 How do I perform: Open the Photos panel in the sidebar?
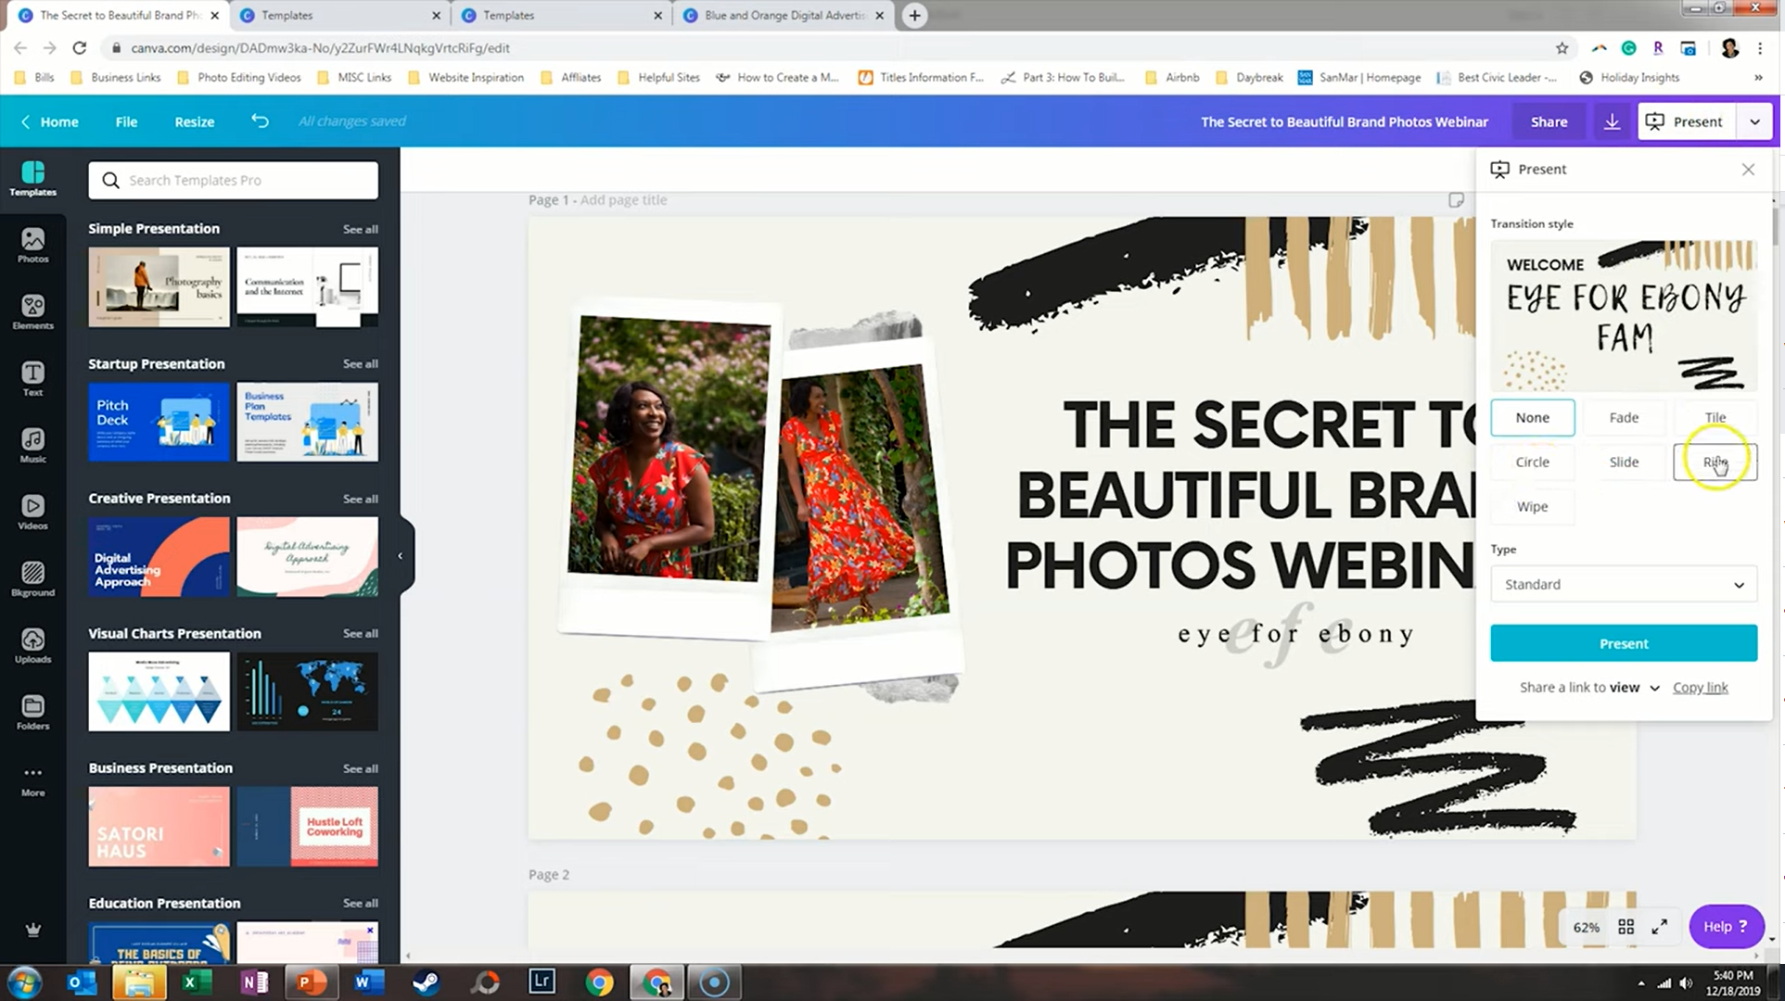tap(32, 246)
